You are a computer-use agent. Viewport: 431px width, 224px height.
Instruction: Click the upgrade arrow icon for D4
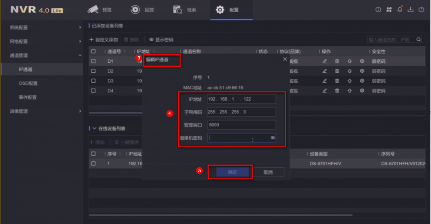pos(349,91)
